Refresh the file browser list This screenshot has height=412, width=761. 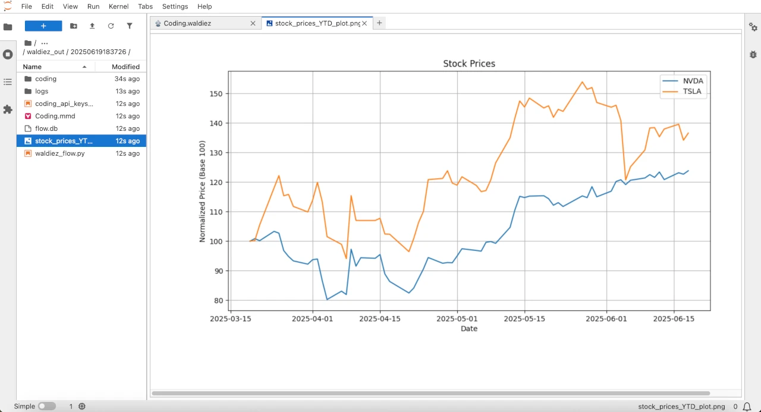click(111, 26)
